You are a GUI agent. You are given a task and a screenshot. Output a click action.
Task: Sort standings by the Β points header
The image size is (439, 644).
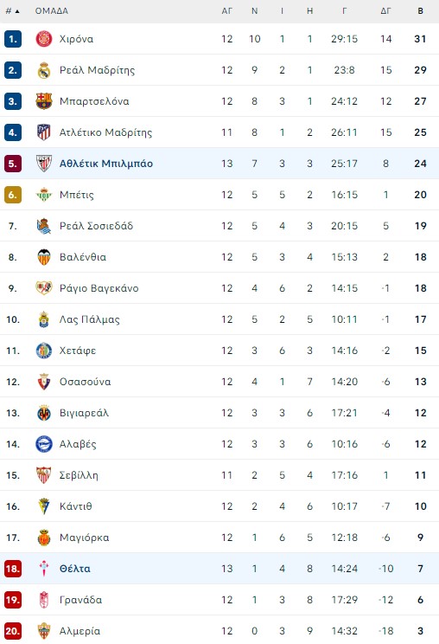point(421,11)
